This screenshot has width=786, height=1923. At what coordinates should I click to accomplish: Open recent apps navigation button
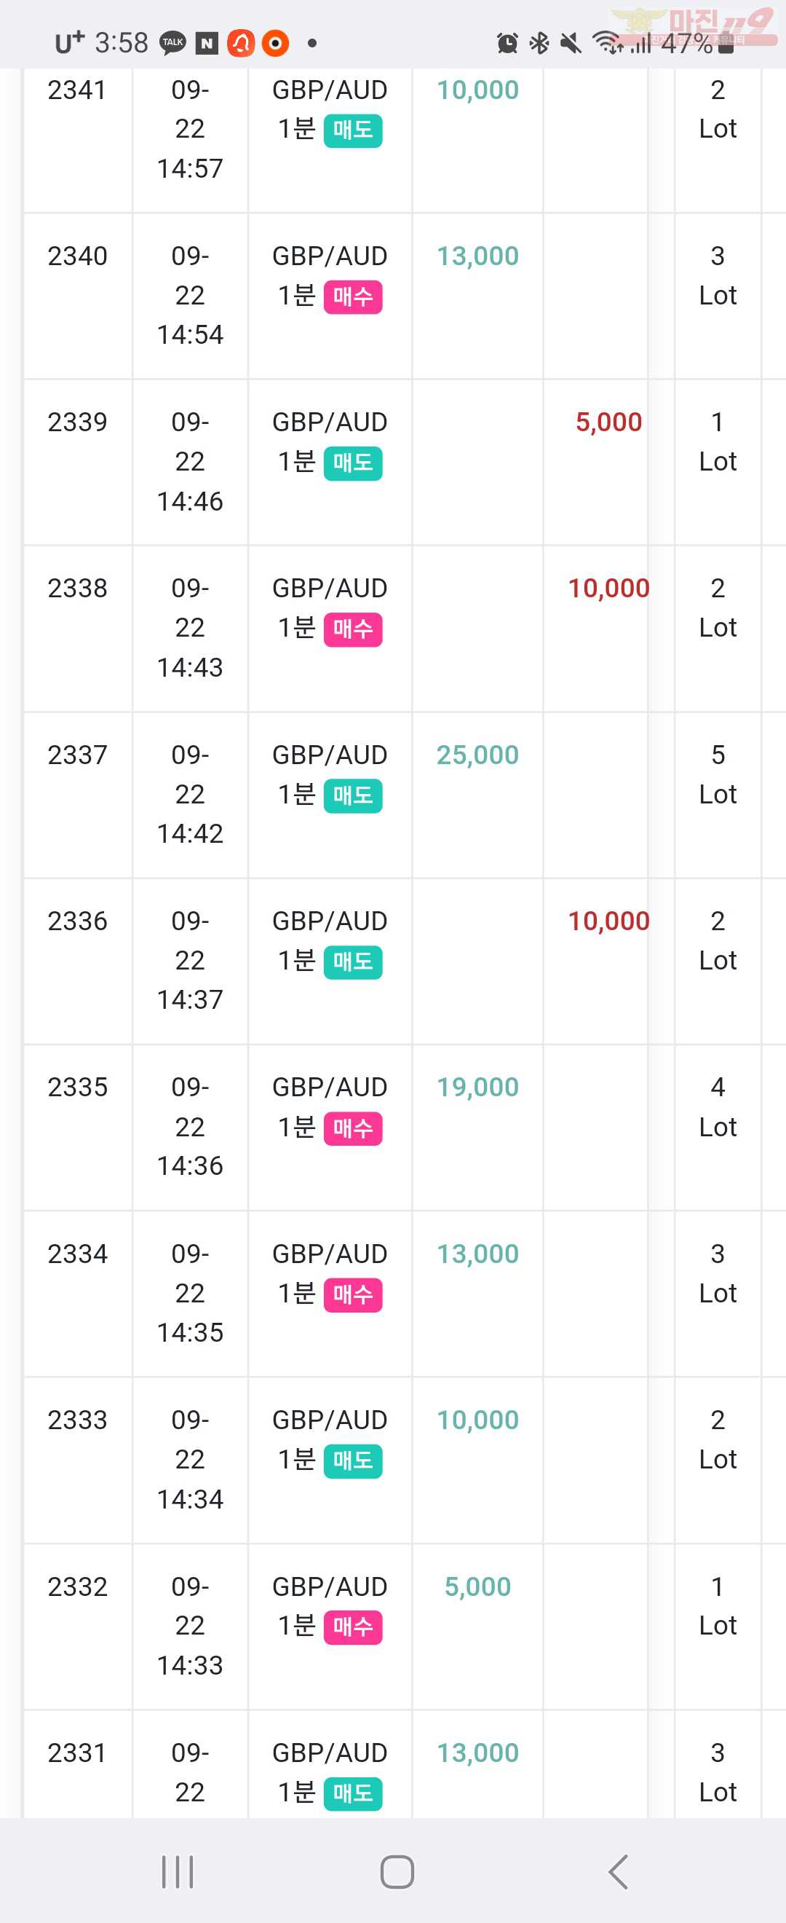[178, 1872]
